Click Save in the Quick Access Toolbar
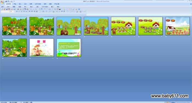Screen dimensions: 192x103 (x=6, y=1)
